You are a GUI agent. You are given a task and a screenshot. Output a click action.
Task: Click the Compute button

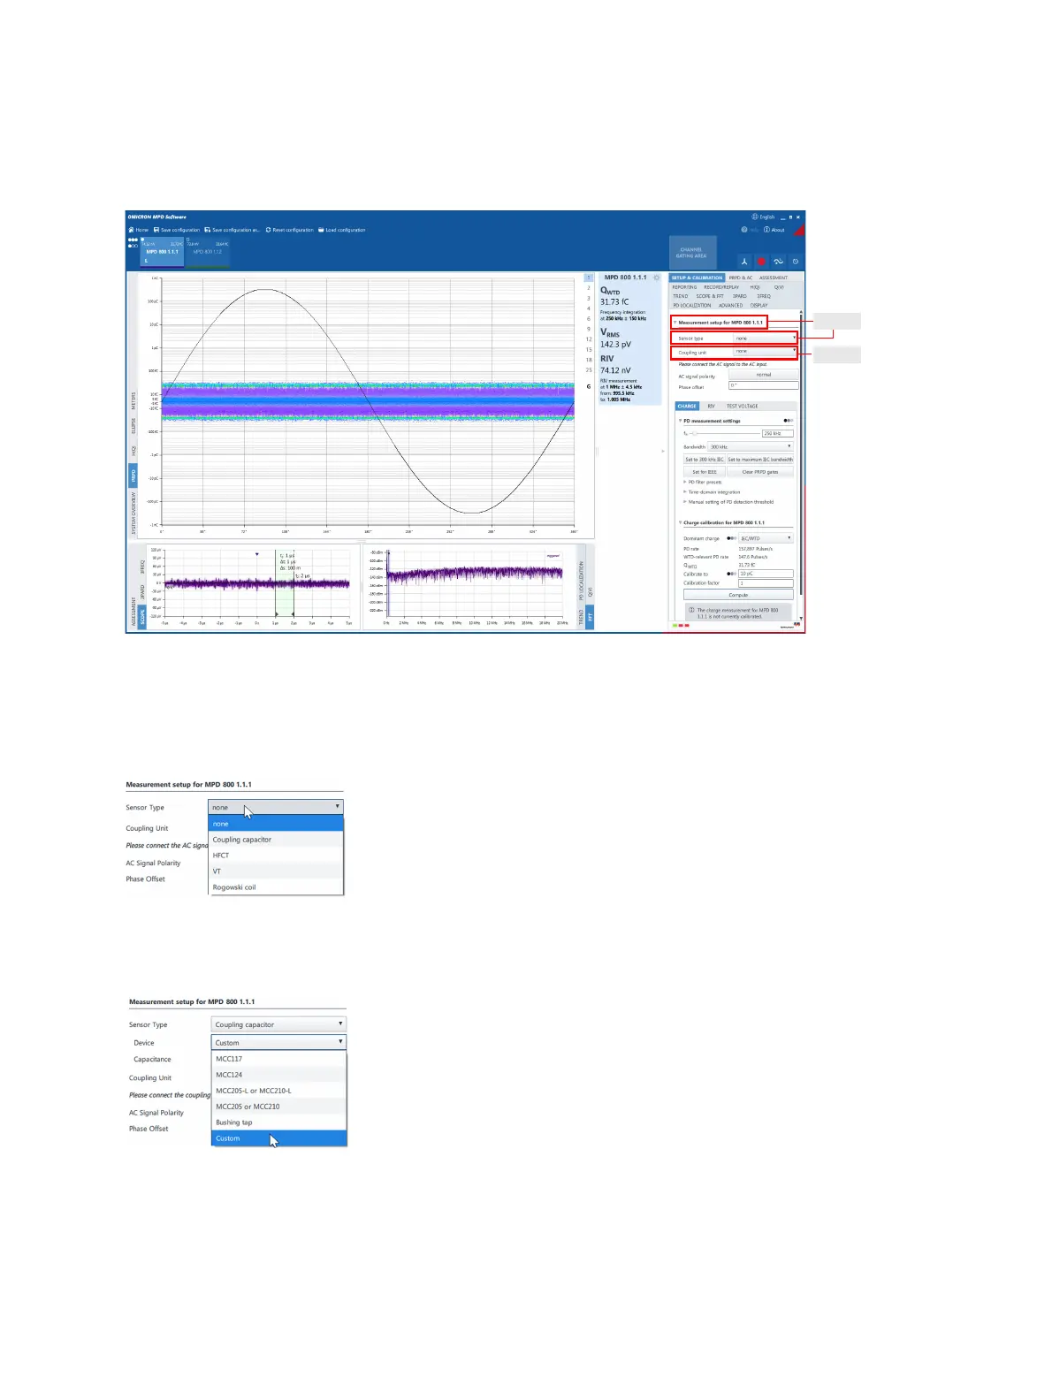[738, 595]
